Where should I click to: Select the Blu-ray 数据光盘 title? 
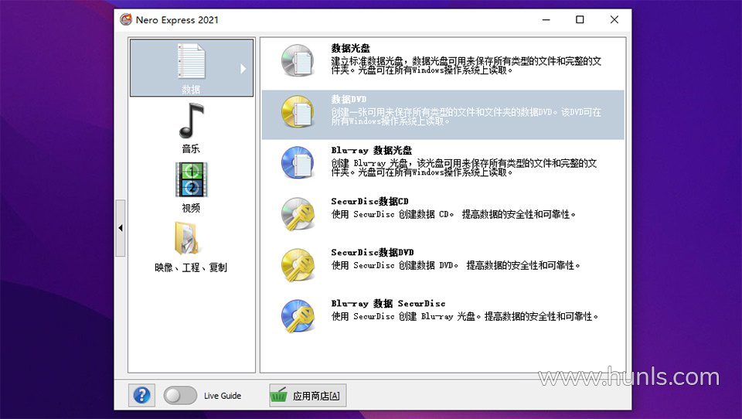372,151
